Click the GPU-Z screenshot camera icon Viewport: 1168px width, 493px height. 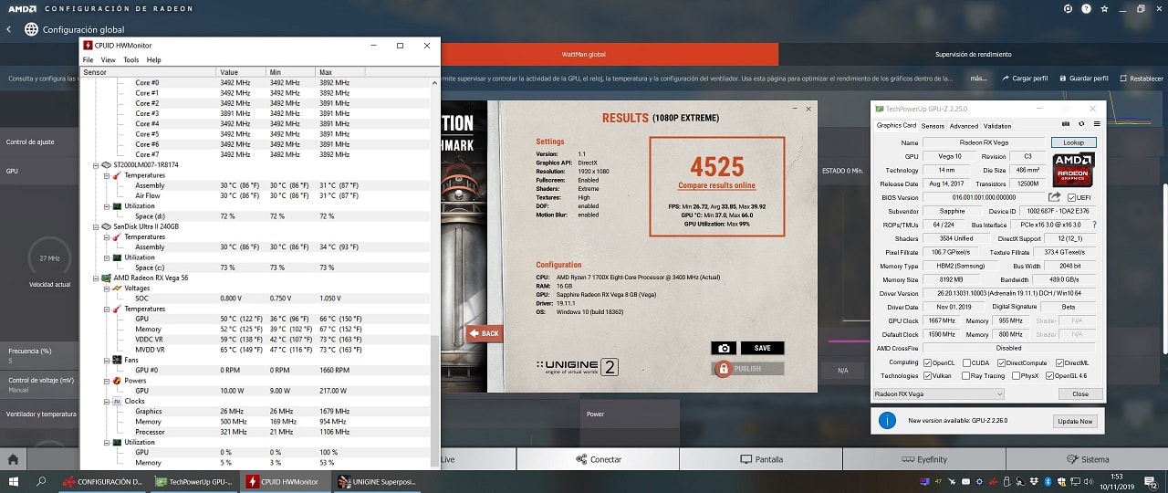coord(1065,124)
